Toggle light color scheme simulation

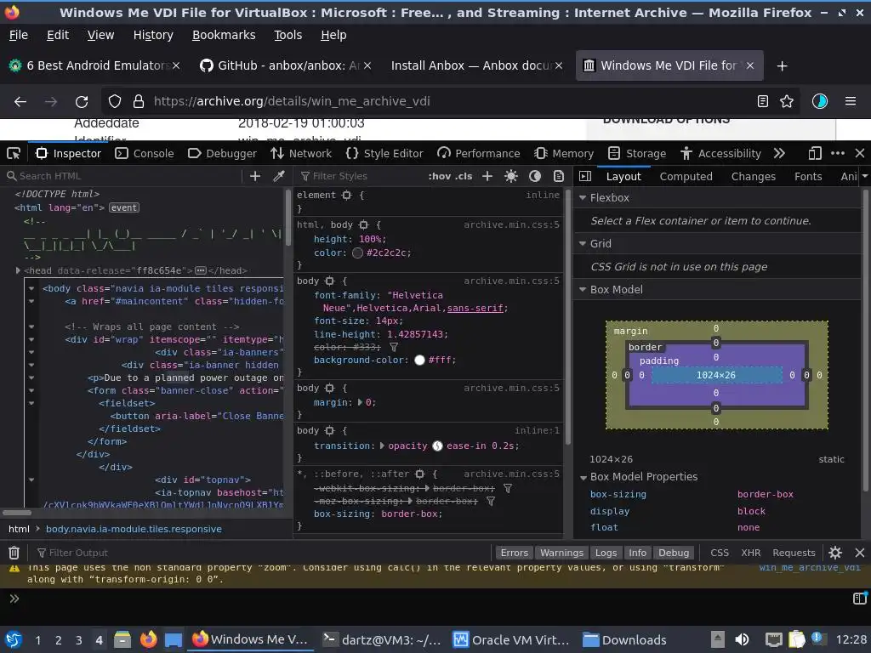pos(511,176)
